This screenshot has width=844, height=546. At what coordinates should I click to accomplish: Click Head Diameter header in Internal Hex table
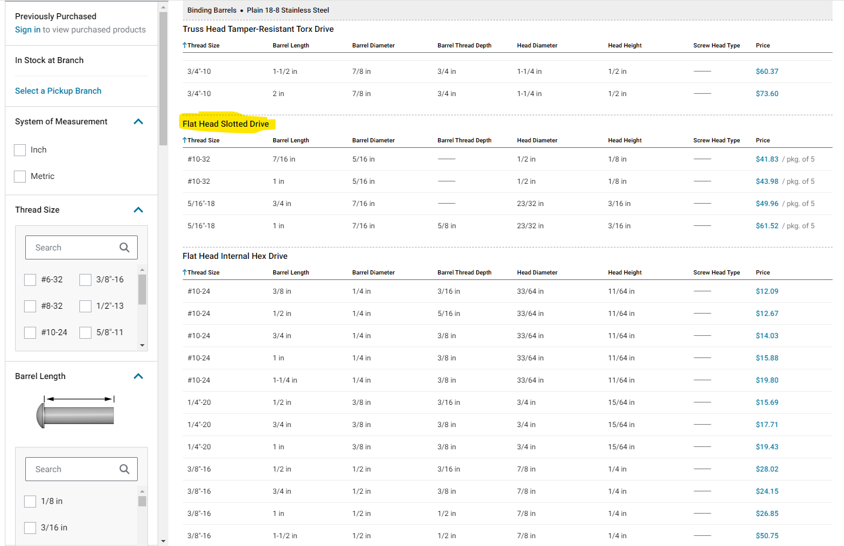click(x=537, y=273)
